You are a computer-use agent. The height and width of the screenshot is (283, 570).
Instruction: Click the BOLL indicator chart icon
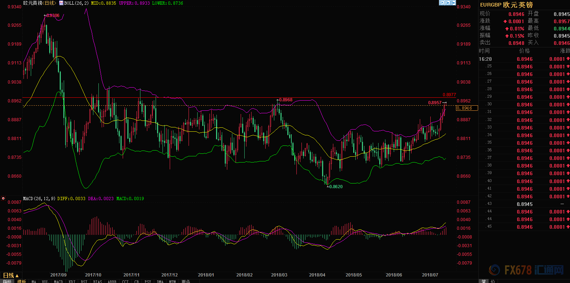pyautogui.click(x=61, y=3)
